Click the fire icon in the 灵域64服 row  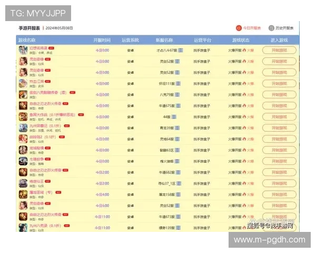point(244,139)
